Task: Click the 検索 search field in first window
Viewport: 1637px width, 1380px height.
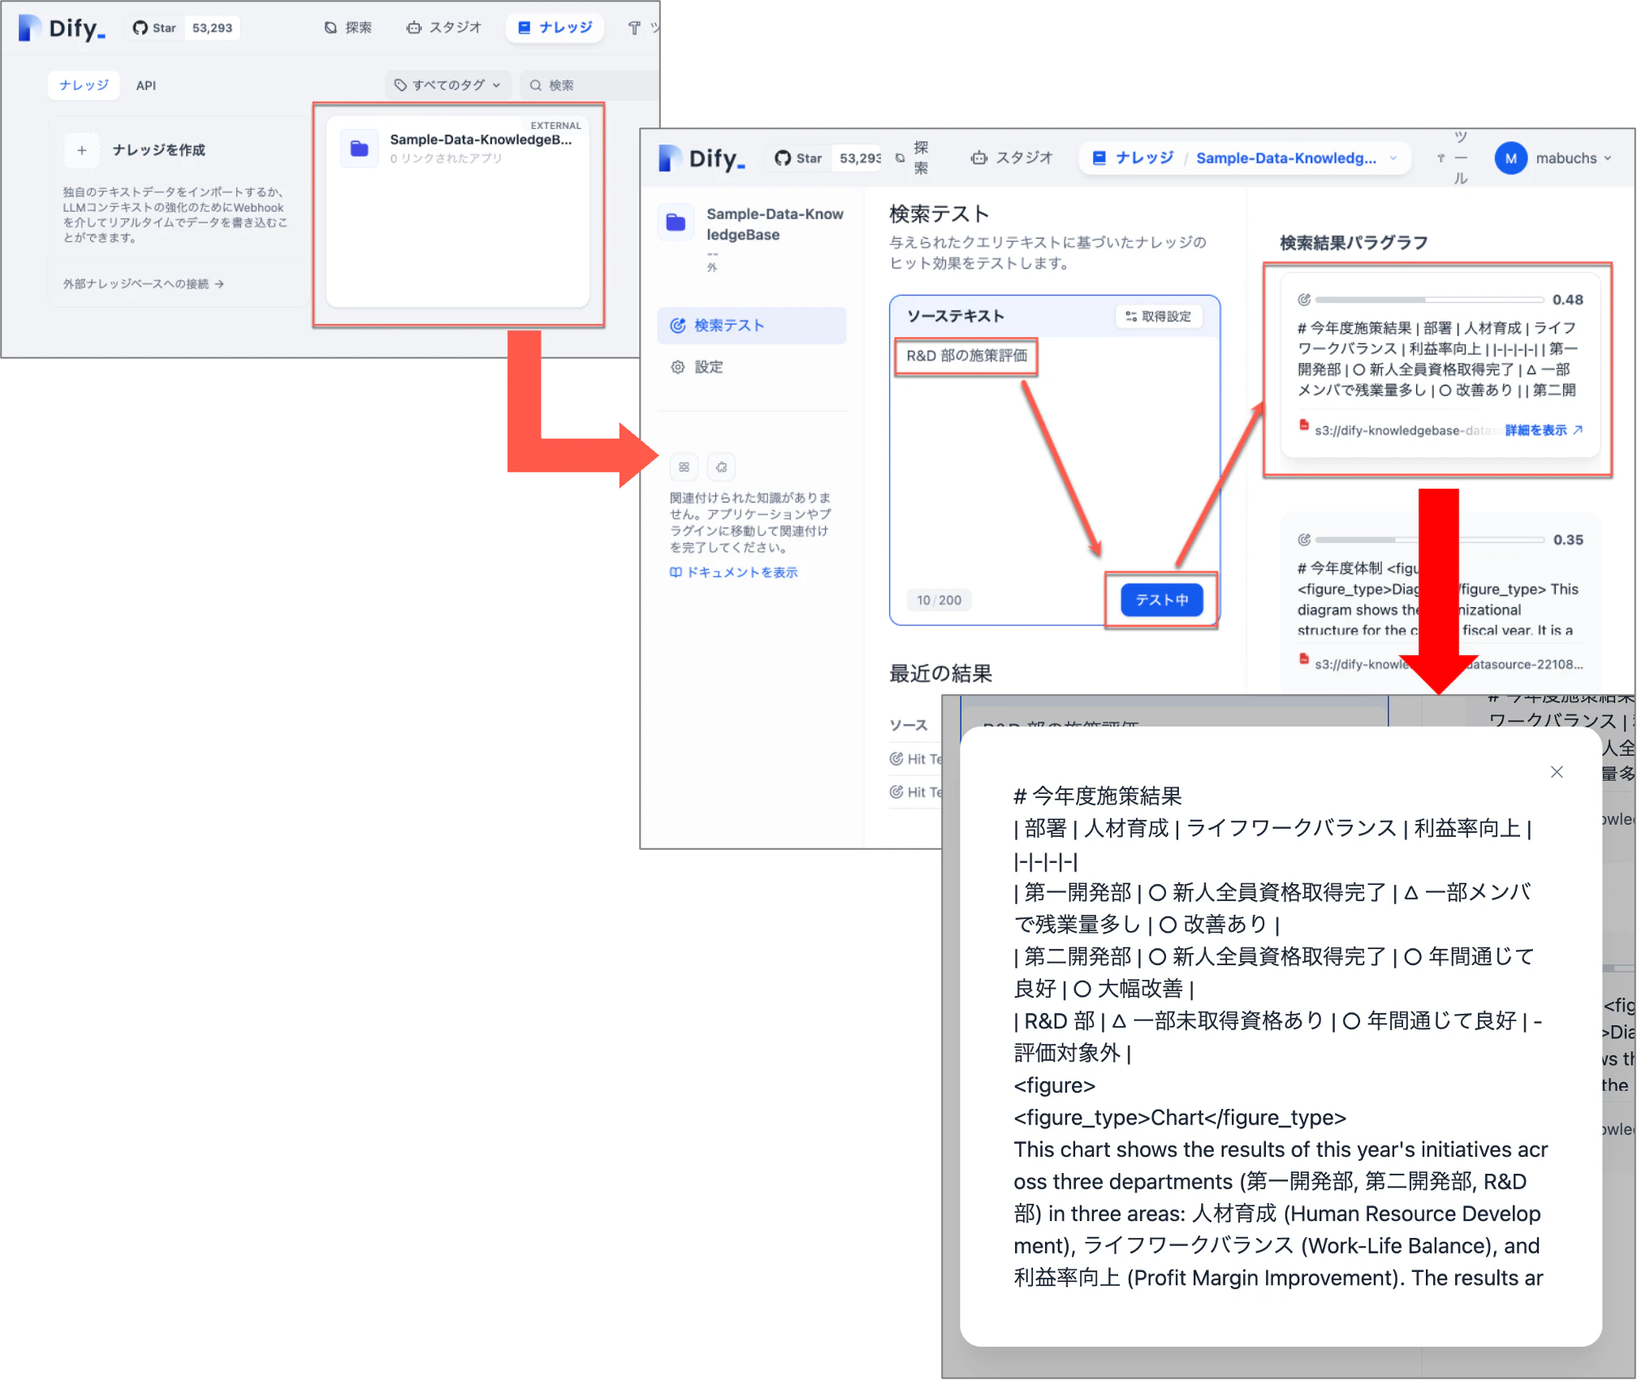Action: [x=589, y=84]
